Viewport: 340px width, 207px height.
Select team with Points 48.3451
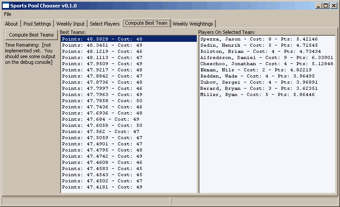102,45
